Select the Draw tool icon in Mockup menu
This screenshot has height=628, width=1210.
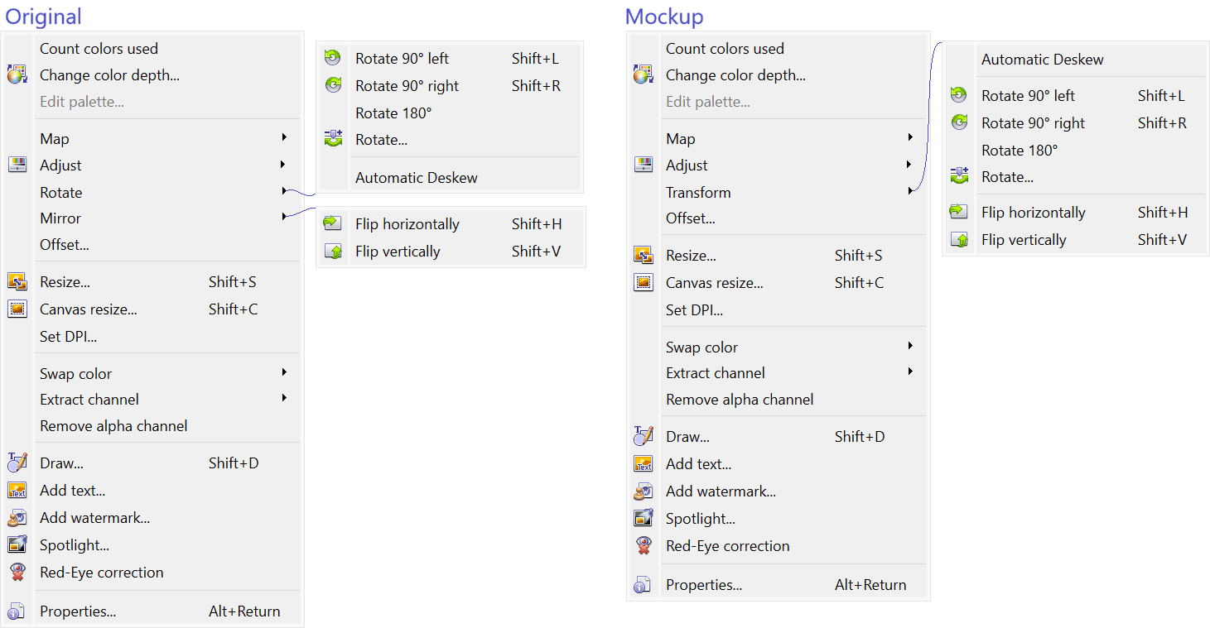643,435
